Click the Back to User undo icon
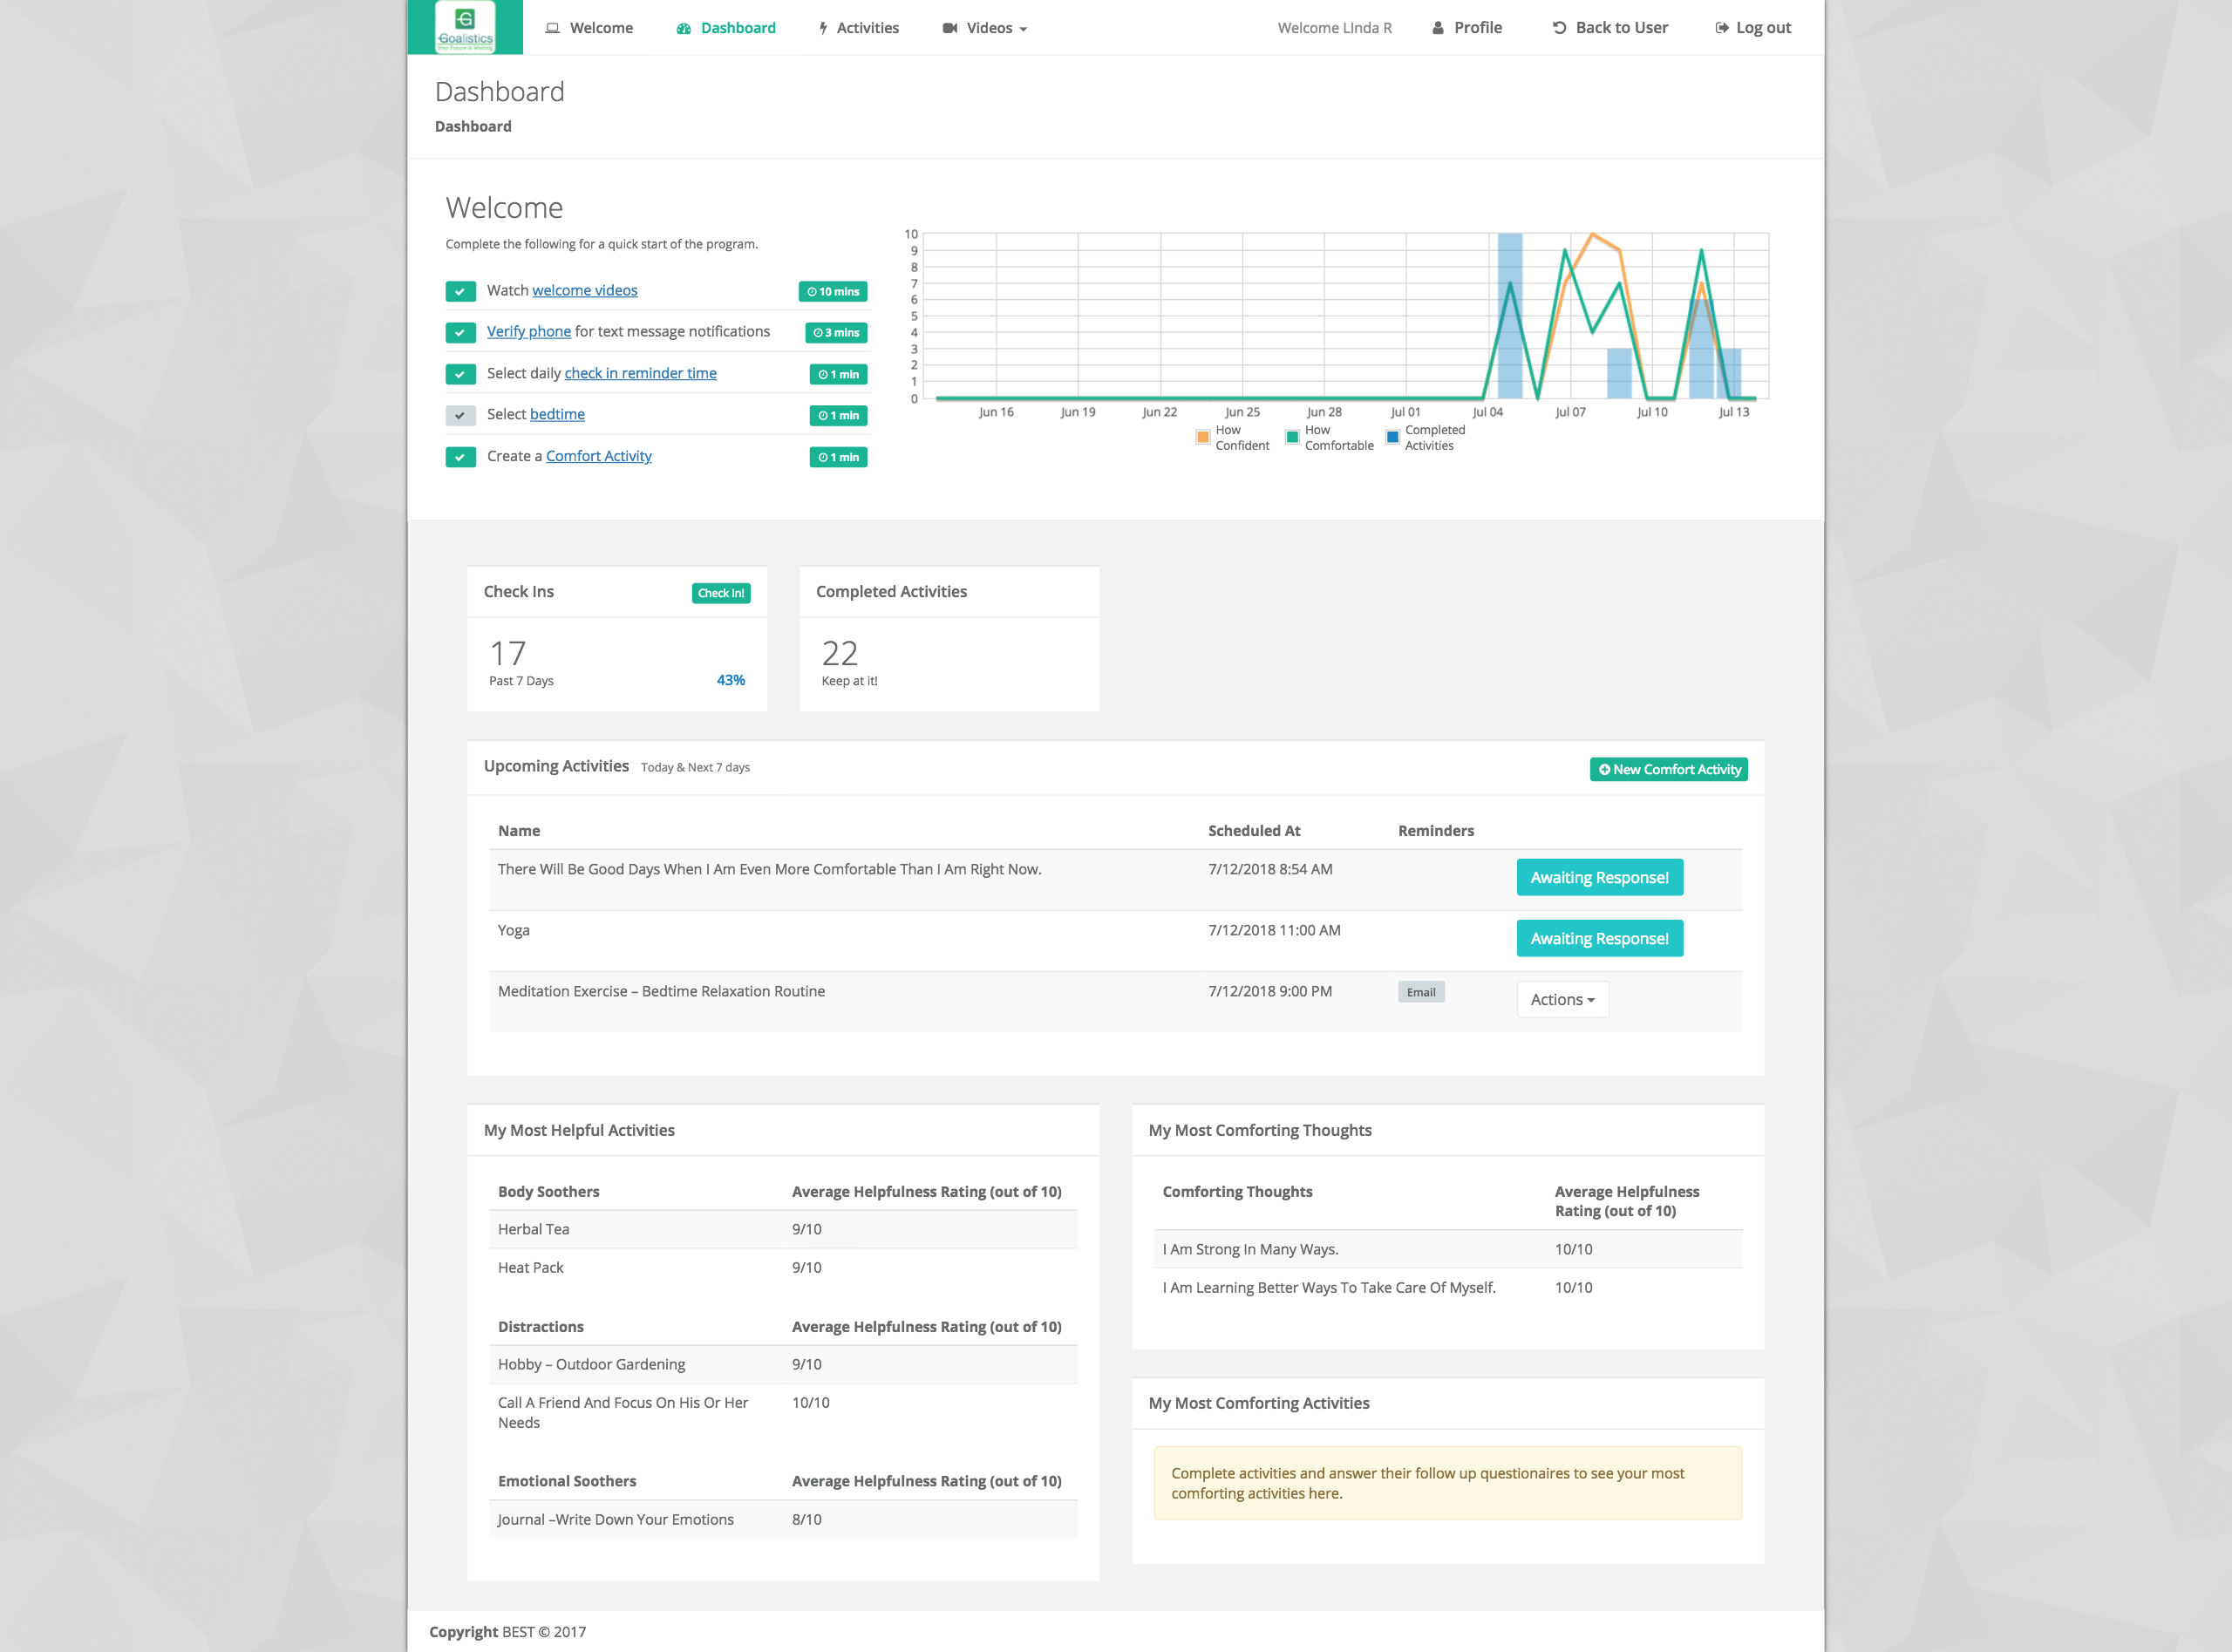 tap(1559, 28)
